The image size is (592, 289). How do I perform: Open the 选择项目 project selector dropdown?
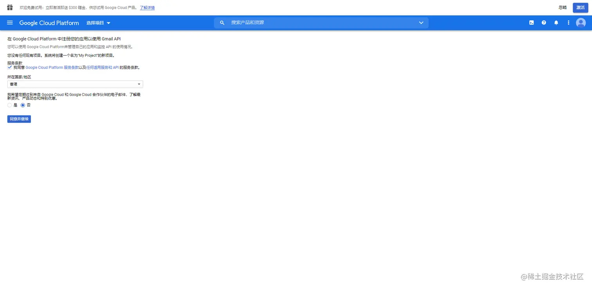click(x=98, y=23)
